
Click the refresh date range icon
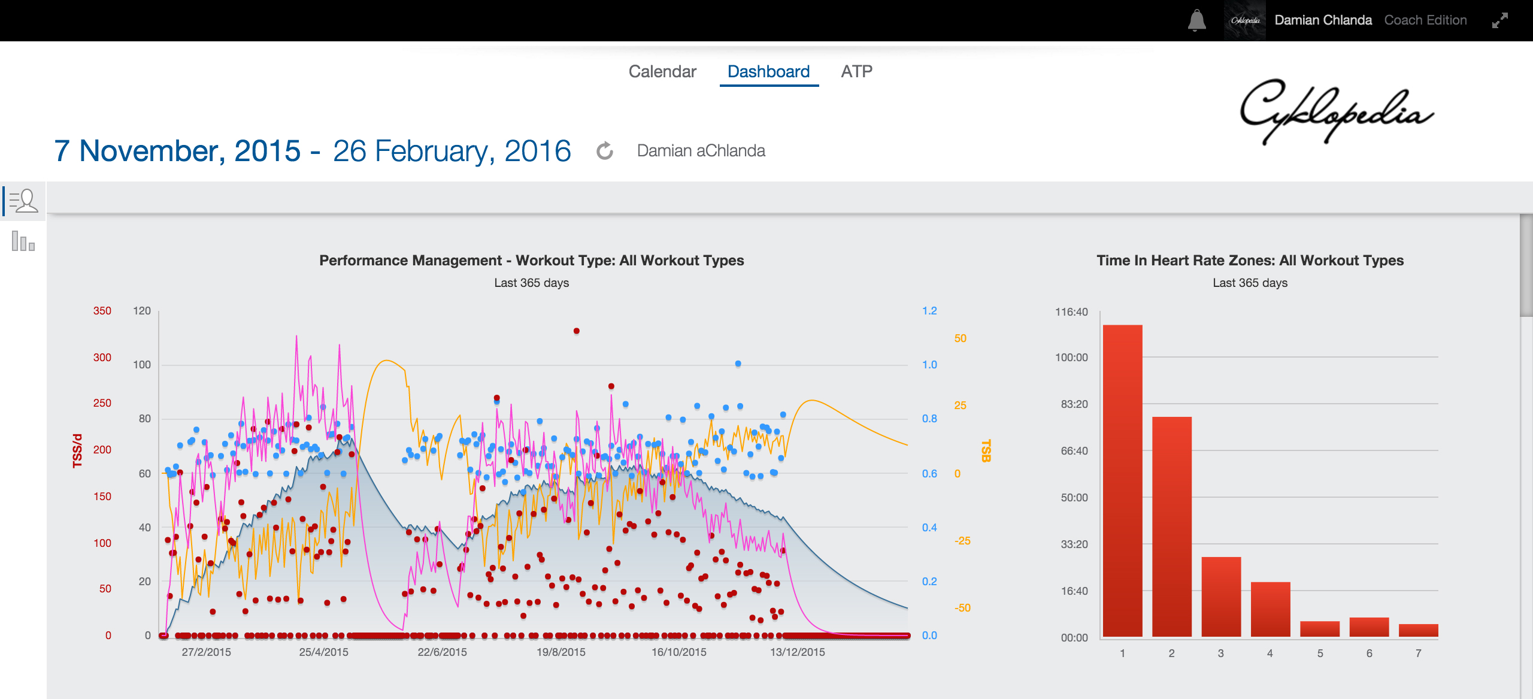pos(605,151)
